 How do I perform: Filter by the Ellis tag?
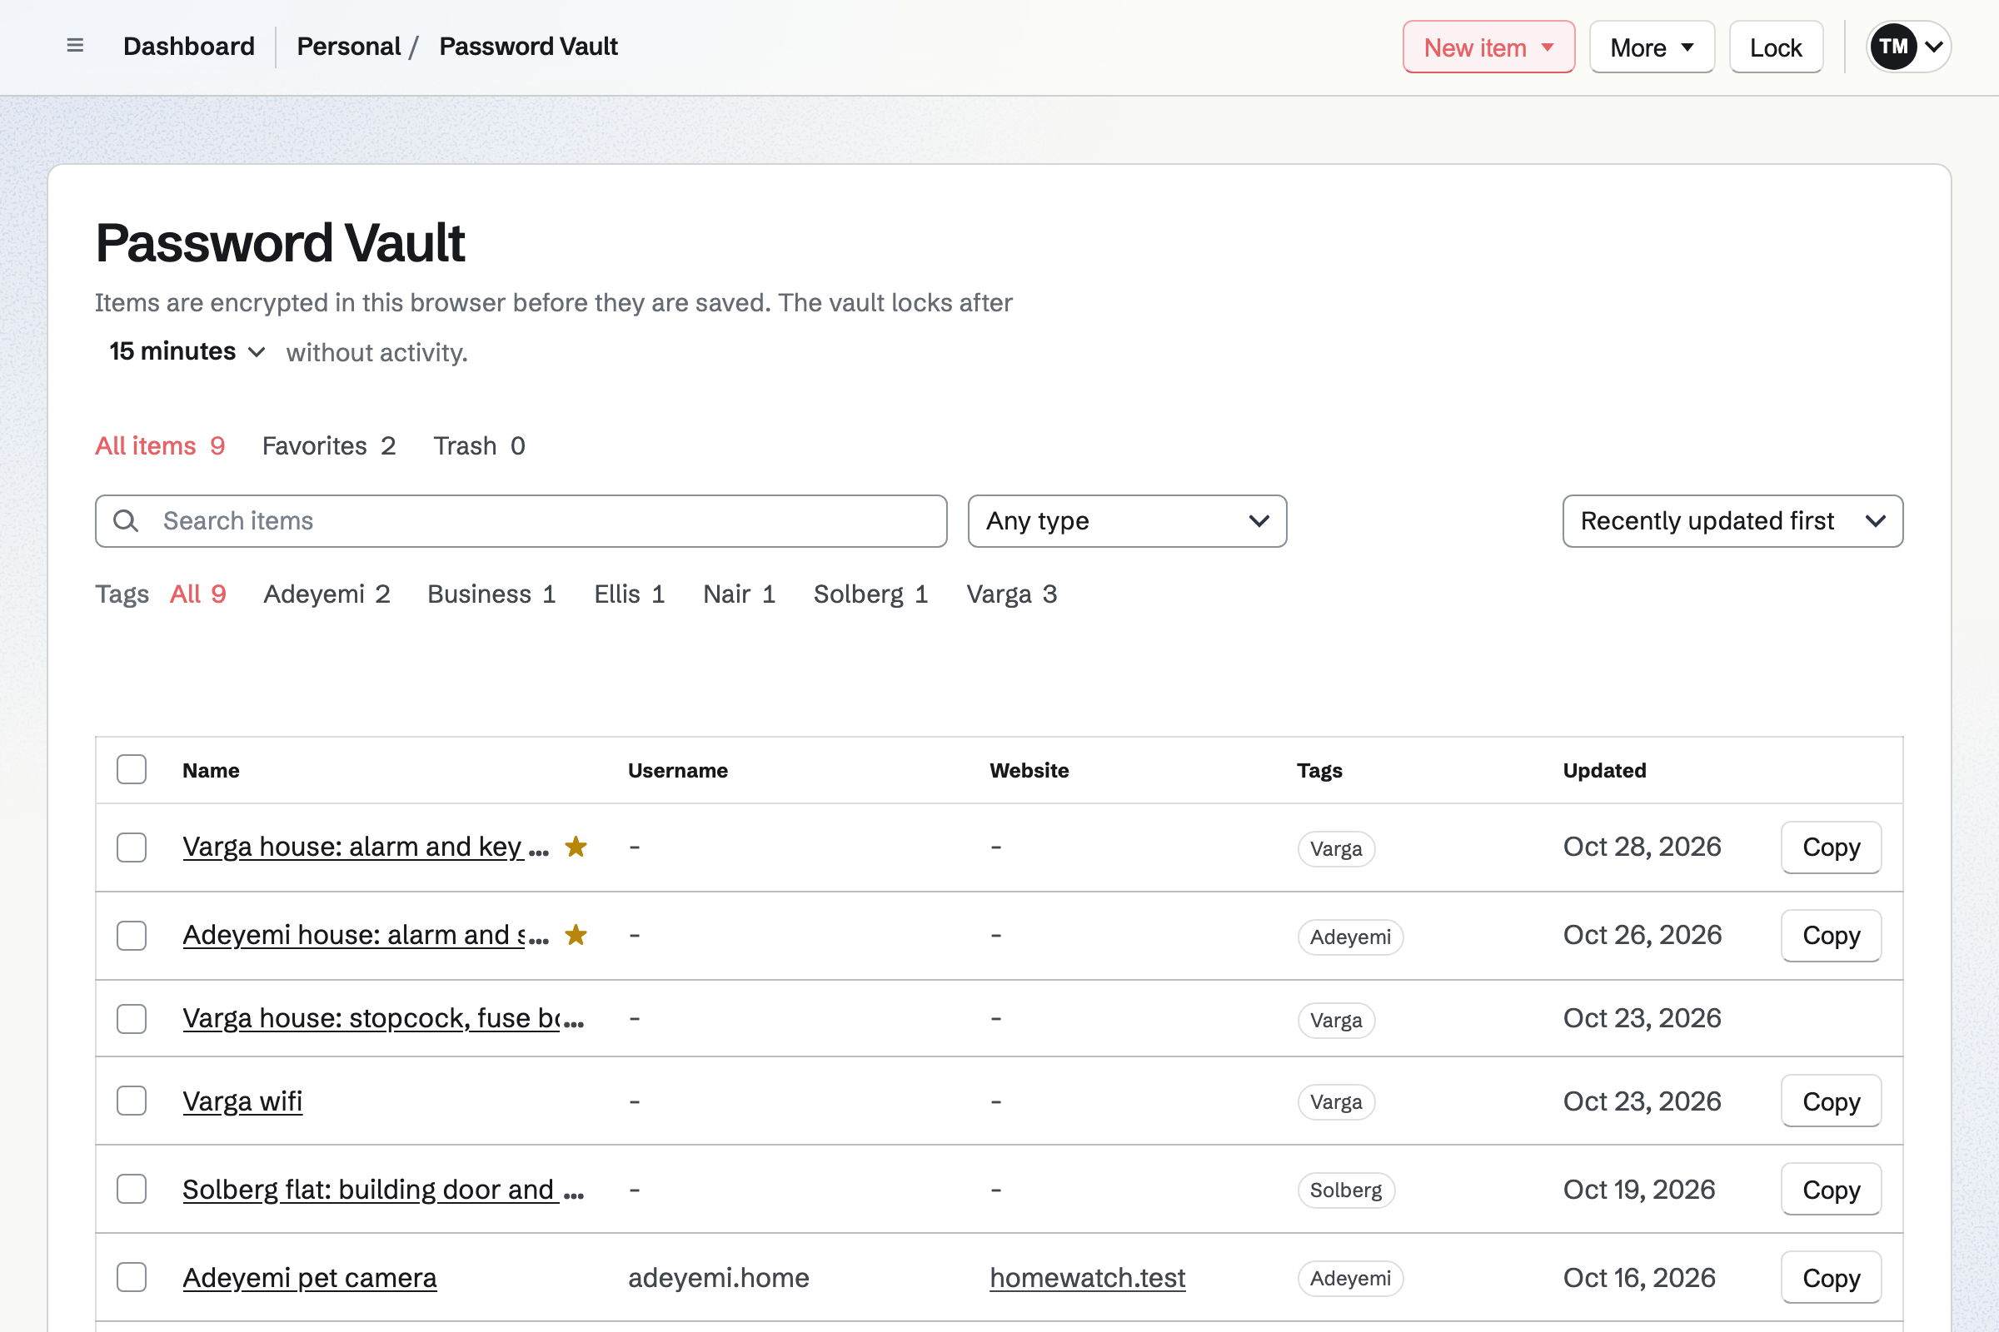tap(629, 594)
